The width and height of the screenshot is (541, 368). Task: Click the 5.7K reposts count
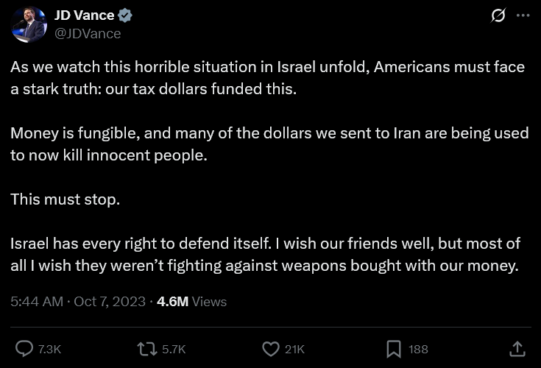174,349
